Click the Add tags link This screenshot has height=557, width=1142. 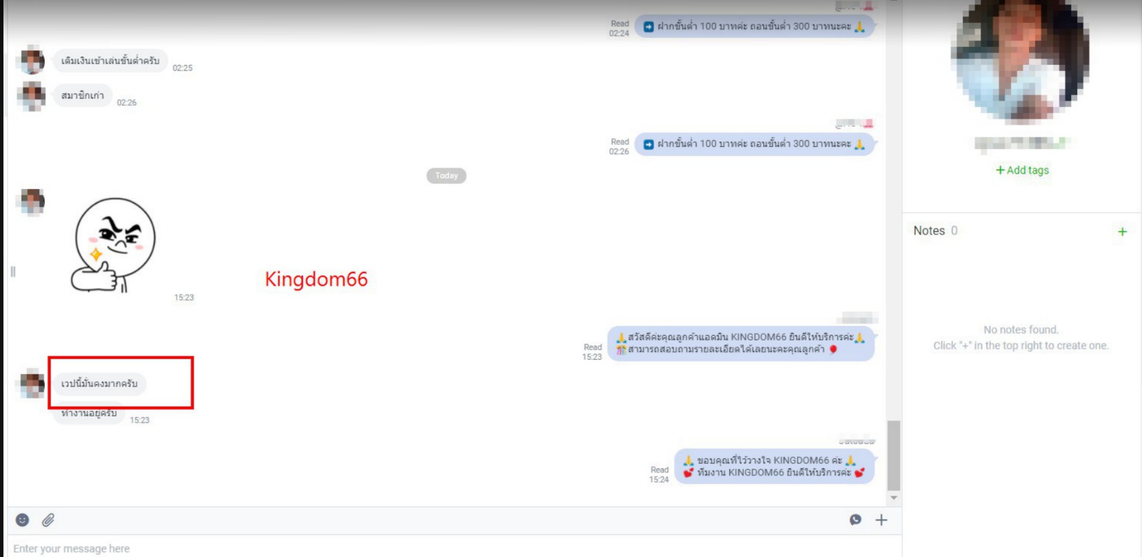click(x=1022, y=170)
